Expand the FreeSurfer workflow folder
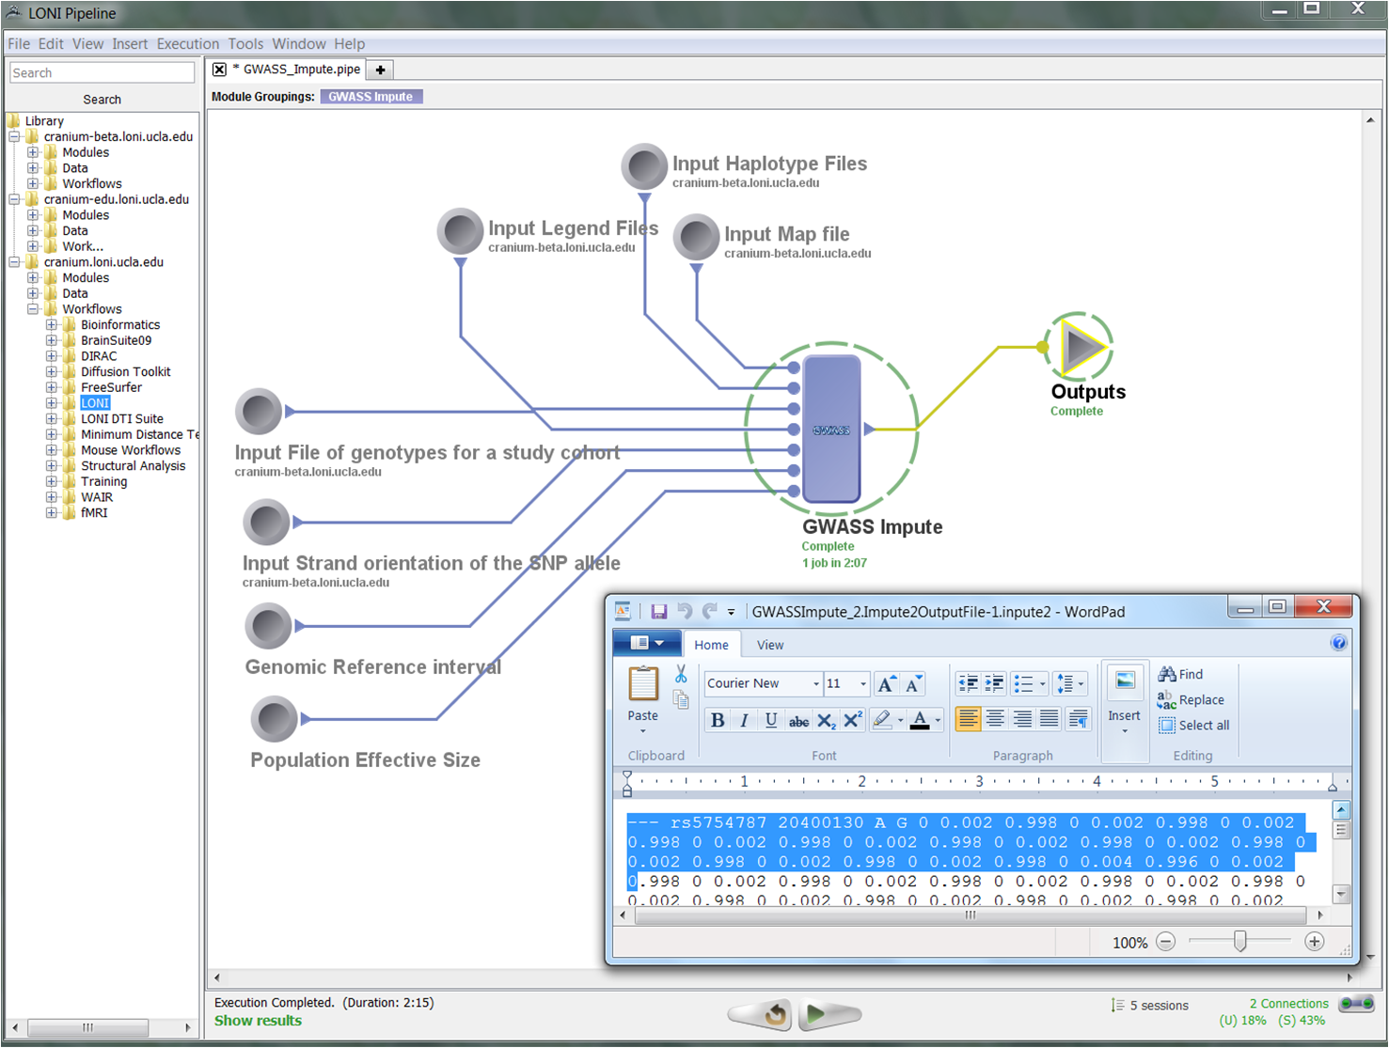This screenshot has height=1048, width=1389. click(52, 387)
